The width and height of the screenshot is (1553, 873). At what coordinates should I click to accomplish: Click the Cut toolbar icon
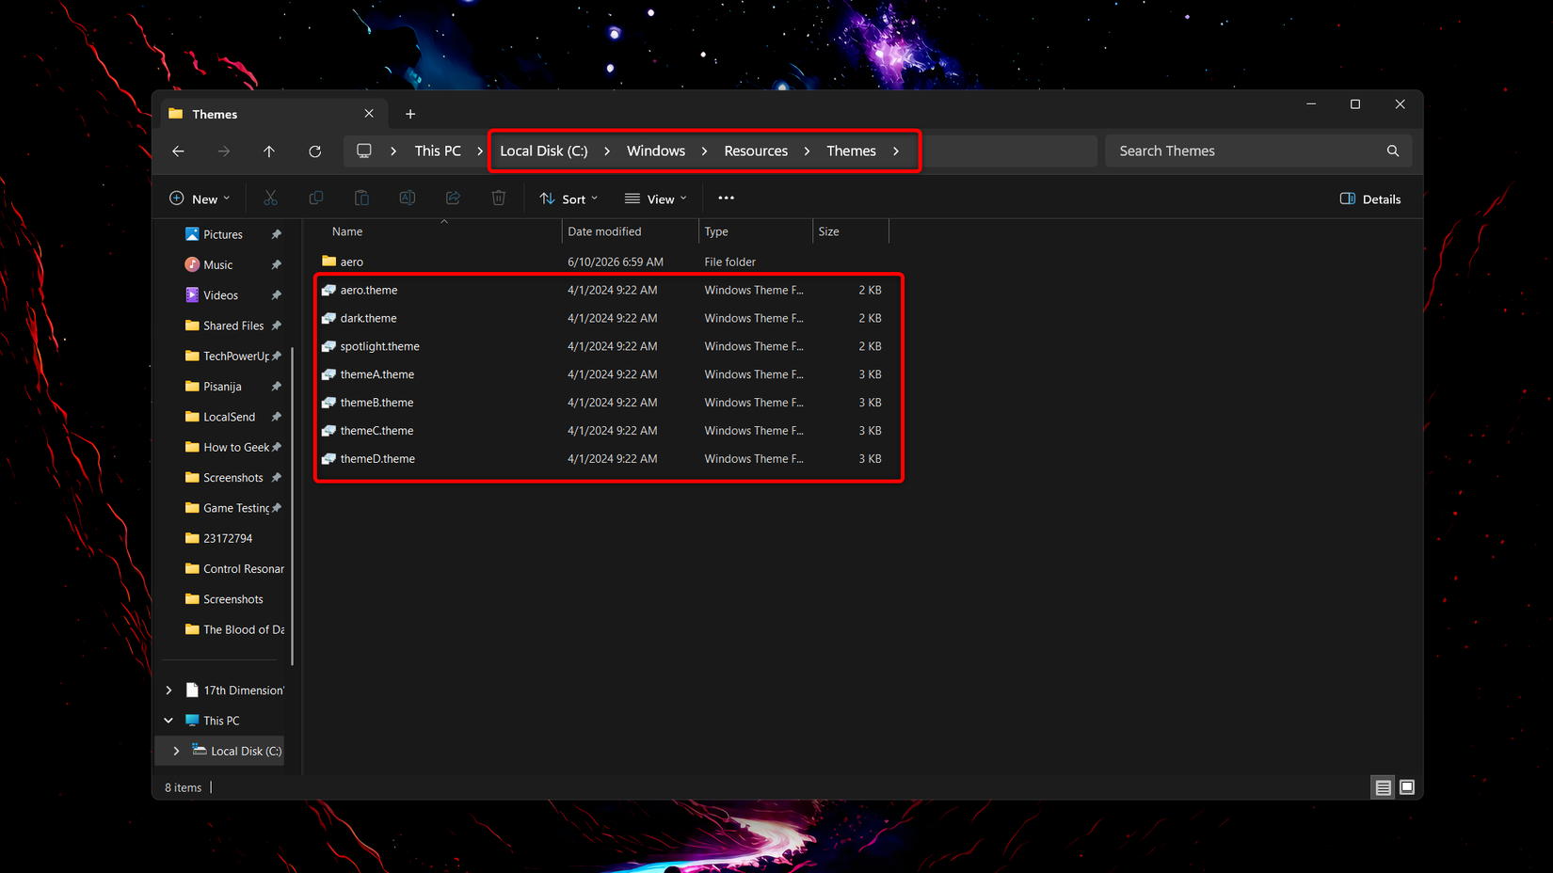coord(271,198)
